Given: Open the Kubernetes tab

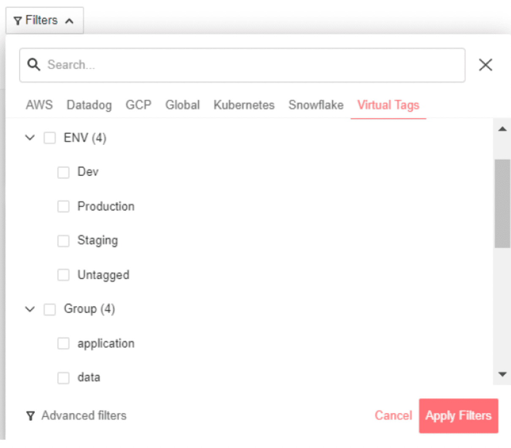Looking at the screenshot, I should point(244,105).
